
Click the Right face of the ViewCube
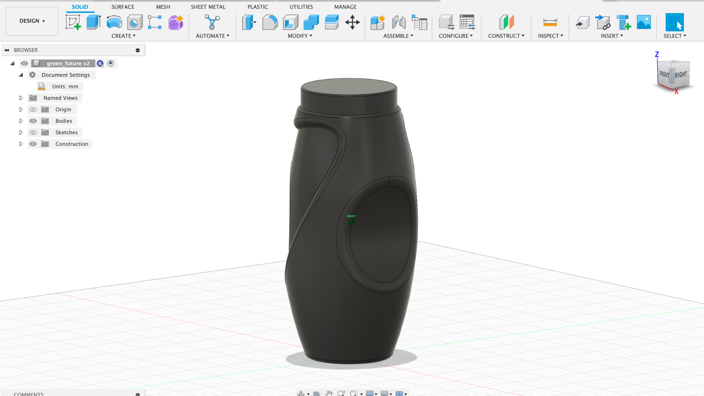(681, 74)
